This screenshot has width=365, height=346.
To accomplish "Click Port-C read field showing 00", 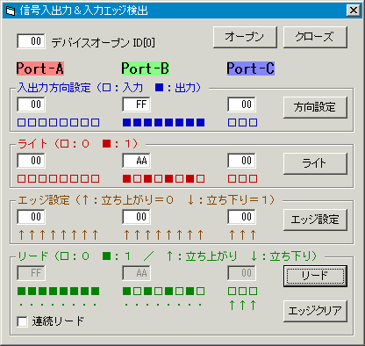I will [241, 273].
